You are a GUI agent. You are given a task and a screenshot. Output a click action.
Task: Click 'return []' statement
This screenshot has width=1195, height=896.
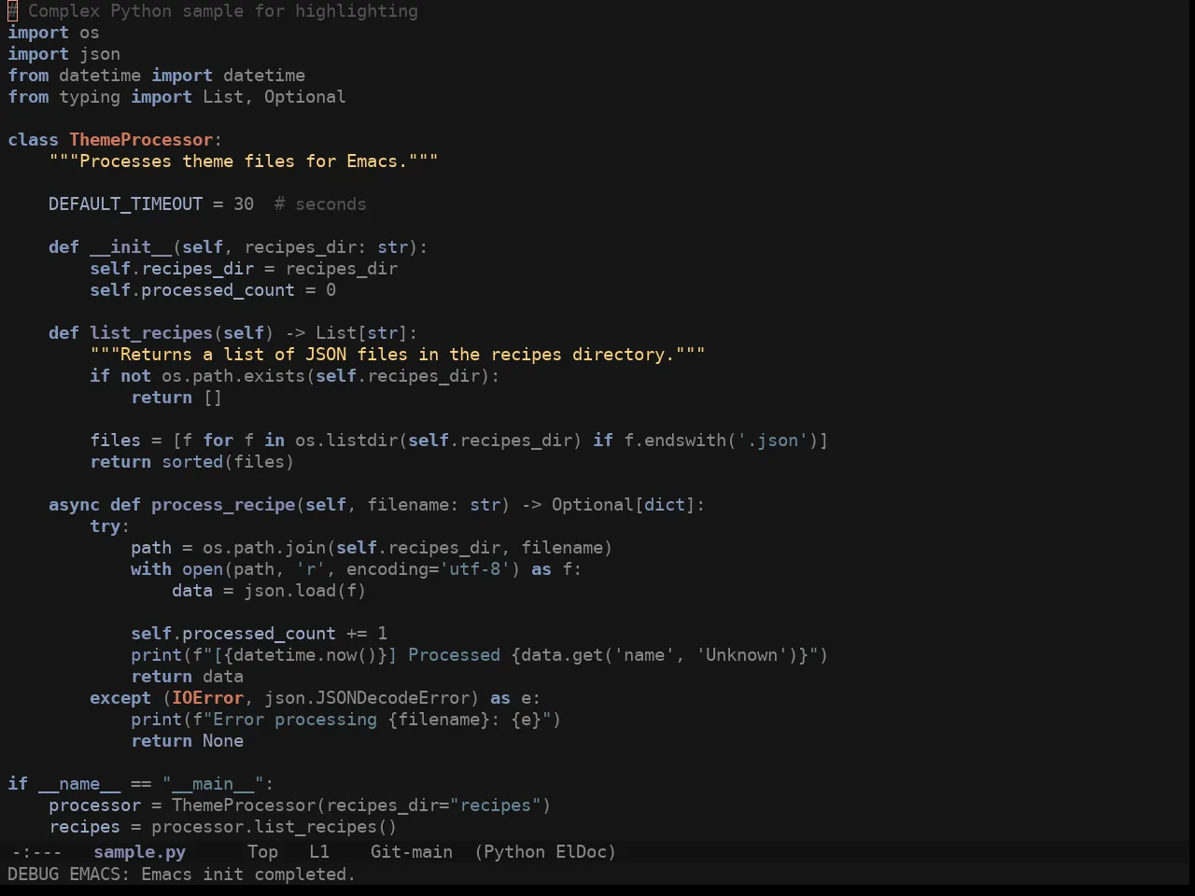click(x=176, y=398)
